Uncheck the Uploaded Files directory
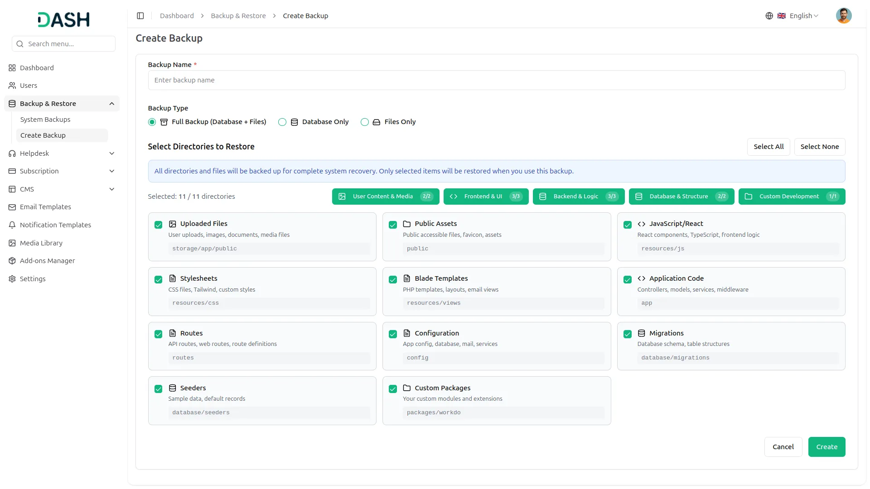 158,225
